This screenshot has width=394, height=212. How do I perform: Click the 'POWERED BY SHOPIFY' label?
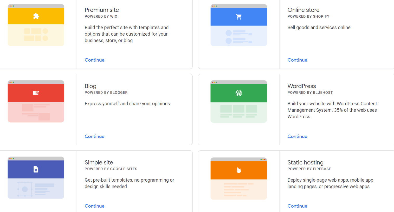click(308, 16)
